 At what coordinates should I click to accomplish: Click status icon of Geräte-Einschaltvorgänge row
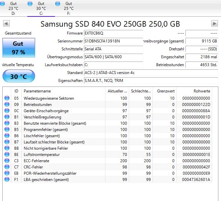7,111
